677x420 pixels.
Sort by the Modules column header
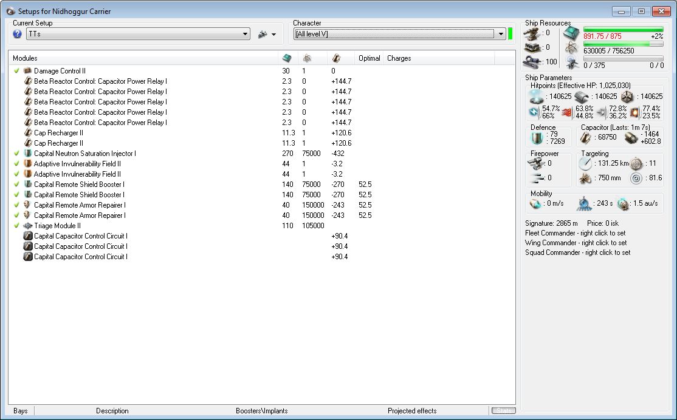coord(25,58)
